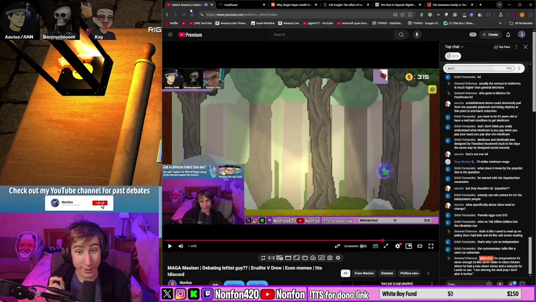The width and height of the screenshot is (536, 302).
Task: Open the player settings gear
Action: 397,246
